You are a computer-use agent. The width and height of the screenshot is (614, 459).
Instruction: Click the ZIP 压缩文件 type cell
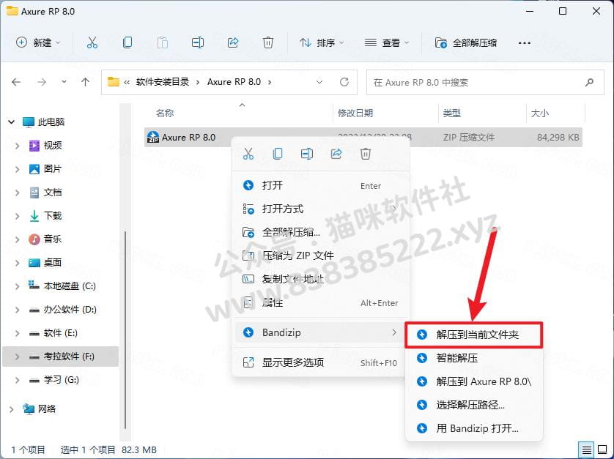pyautogui.click(x=469, y=138)
